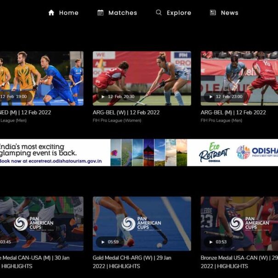Open the Gold Medal CHI-ARG thumbnail
Viewport: 278px width, 278px height.
(142, 224)
